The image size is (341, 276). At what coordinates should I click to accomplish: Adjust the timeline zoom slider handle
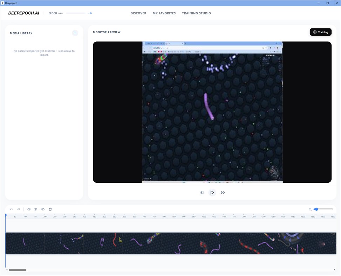(x=316, y=209)
